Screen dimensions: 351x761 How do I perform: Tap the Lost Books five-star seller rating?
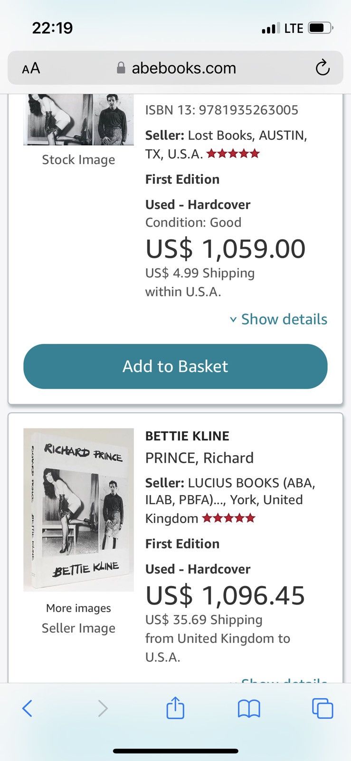pyautogui.click(x=233, y=154)
